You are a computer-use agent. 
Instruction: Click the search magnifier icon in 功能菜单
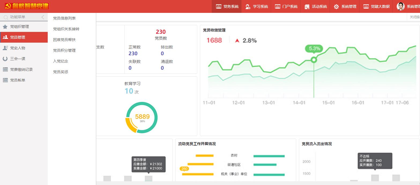pyautogui.click(x=5, y=17)
